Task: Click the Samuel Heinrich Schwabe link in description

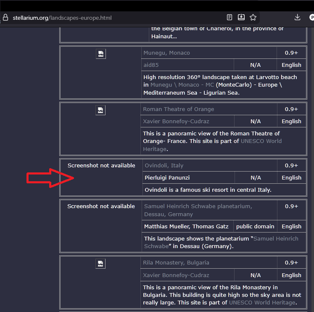Action: pyautogui.click(x=275, y=238)
